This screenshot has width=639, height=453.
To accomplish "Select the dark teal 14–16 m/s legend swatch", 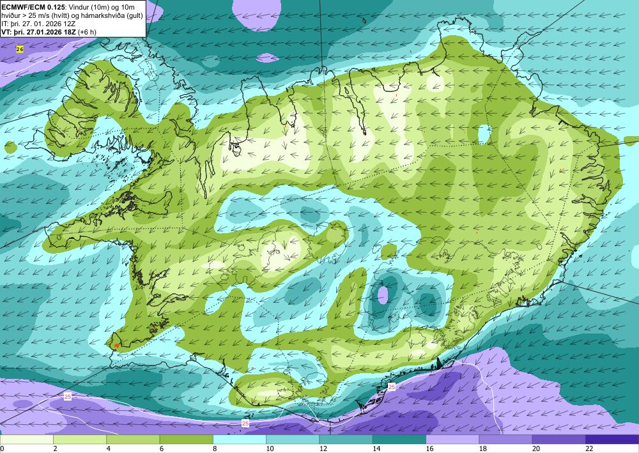I will [x=399, y=440].
